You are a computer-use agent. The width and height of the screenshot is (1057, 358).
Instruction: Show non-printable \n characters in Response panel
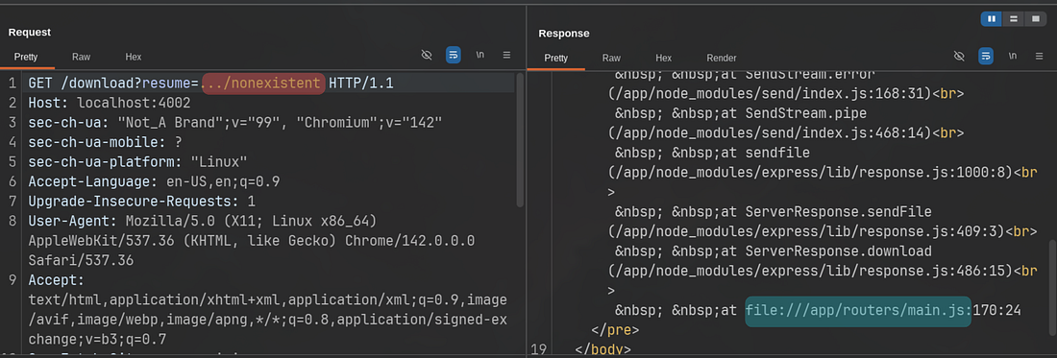tap(1013, 56)
